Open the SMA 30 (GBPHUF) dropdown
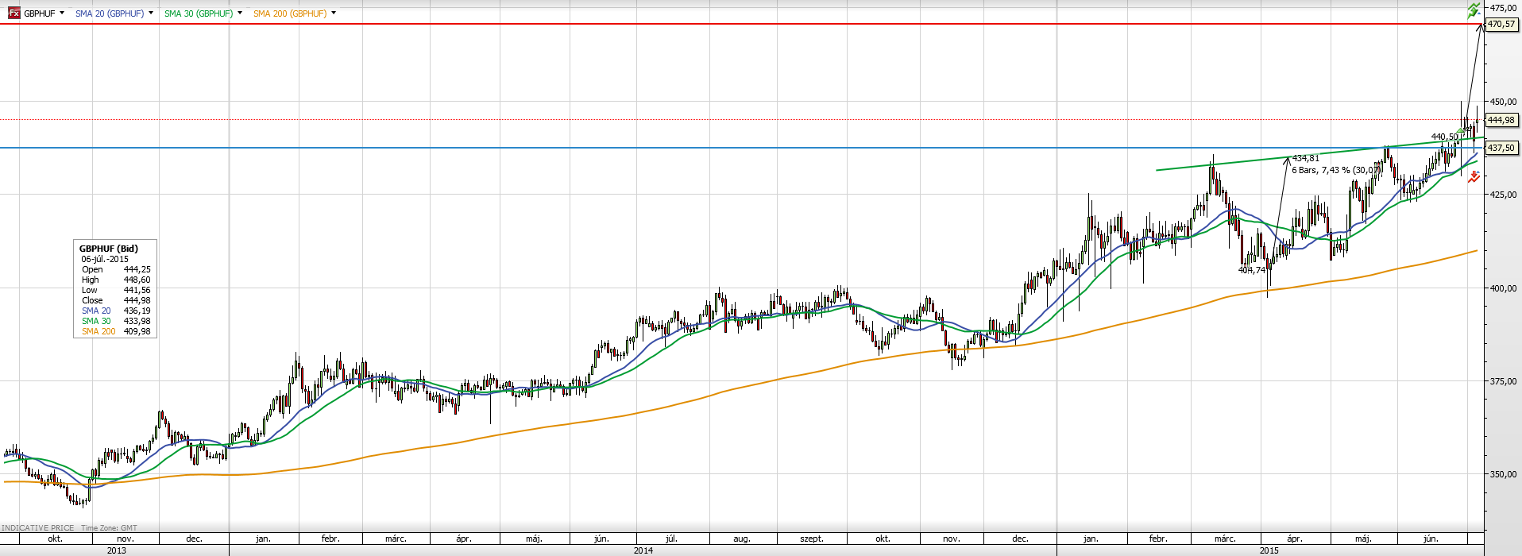The image size is (1522, 556). (240, 14)
